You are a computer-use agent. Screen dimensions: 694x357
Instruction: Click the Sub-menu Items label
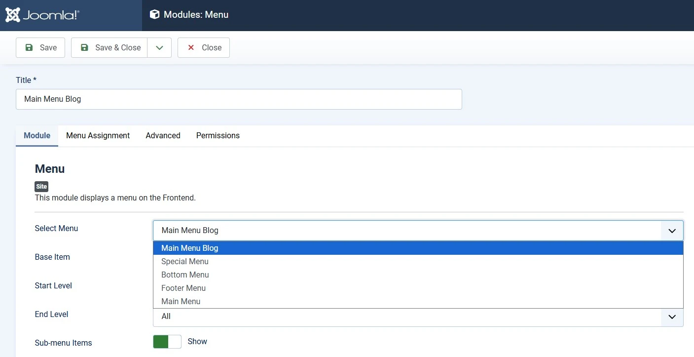click(x=63, y=343)
